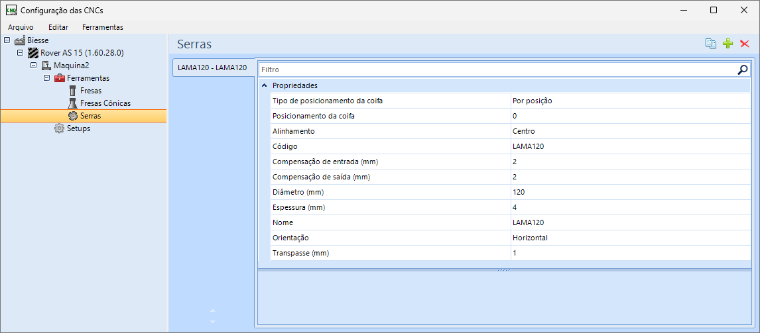Click the copy/duplicate saw icon
The width and height of the screenshot is (760, 333).
click(710, 44)
